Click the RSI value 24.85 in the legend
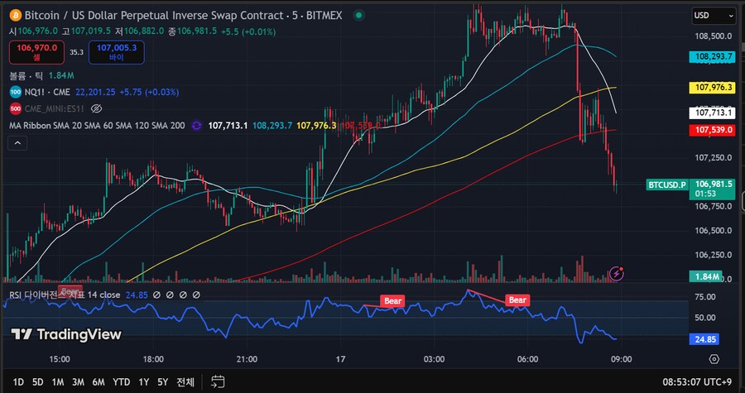The width and height of the screenshot is (745, 393). point(137,295)
